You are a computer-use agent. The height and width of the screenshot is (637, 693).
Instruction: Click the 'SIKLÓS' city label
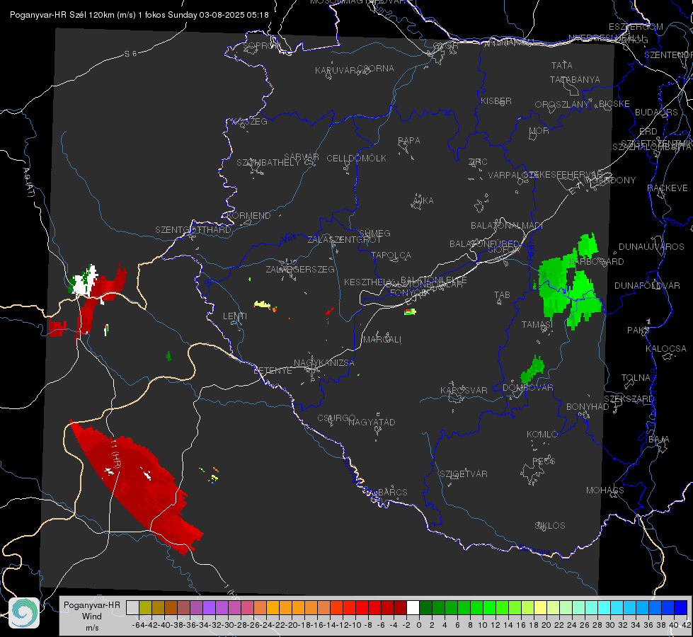click(550, 526)
